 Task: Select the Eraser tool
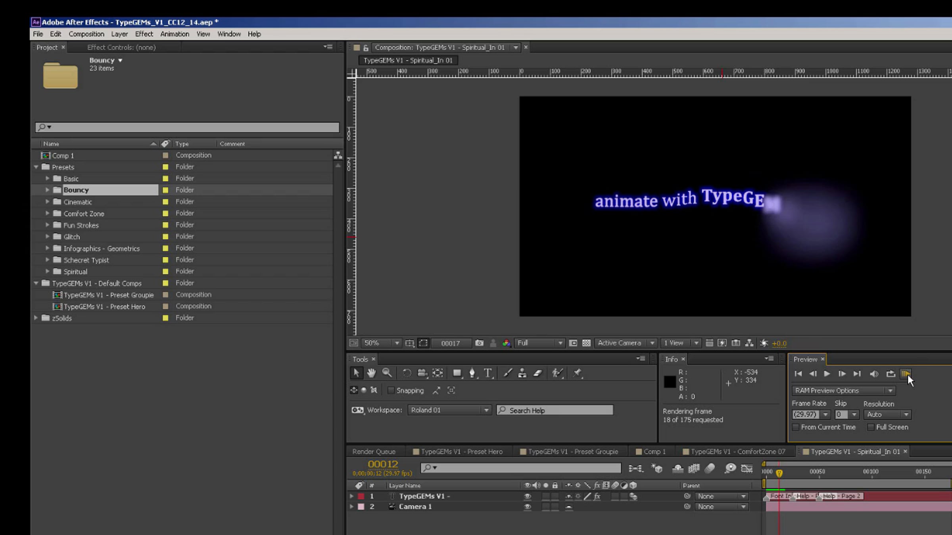click(538, 373)
